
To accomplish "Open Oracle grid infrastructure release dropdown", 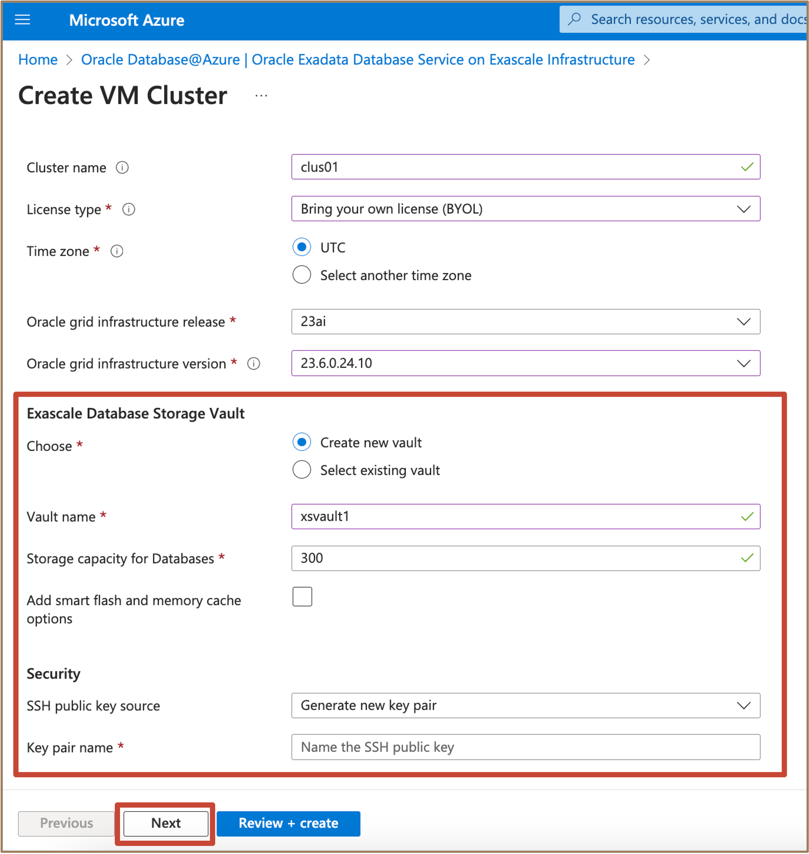I will tap(525, 321).
